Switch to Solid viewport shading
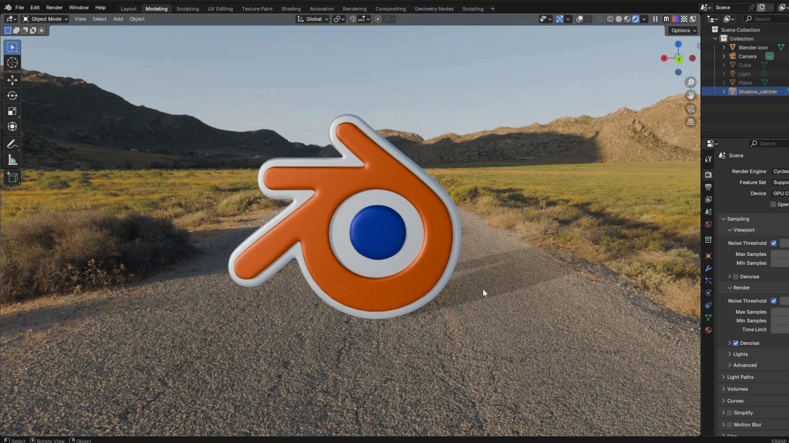Screen dimensions: 789x443 pyautogui.click(x=618, y=19)
